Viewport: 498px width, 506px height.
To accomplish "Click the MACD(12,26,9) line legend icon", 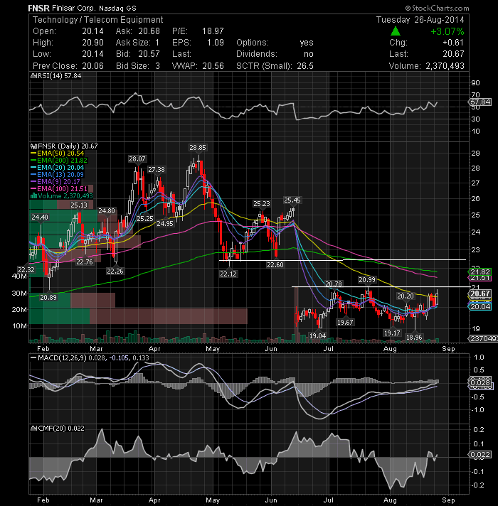I will point(33,358).
